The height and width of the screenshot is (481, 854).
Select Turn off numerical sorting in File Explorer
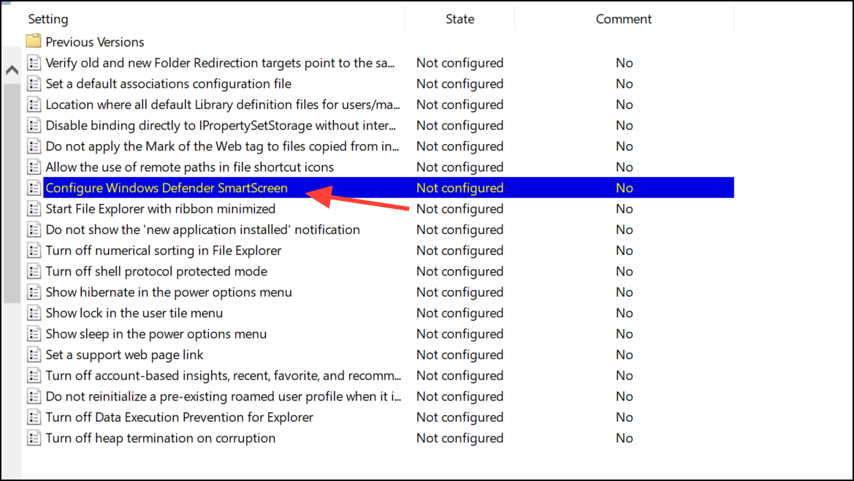tap(164, 251)
